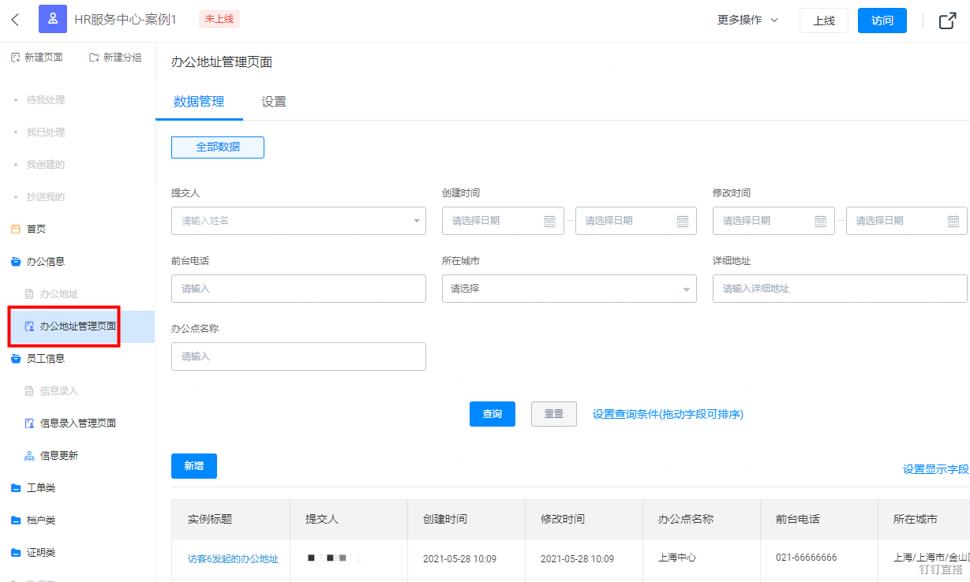Switch to the 设置 tab
Screen dimensions: 970x582
274,102
